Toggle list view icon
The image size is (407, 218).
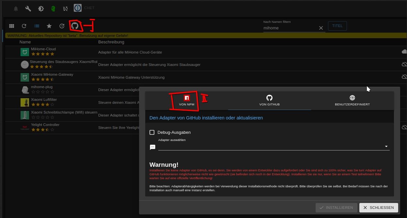[x=37, y=26]
